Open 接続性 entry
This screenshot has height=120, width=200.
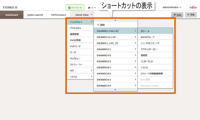155,55
